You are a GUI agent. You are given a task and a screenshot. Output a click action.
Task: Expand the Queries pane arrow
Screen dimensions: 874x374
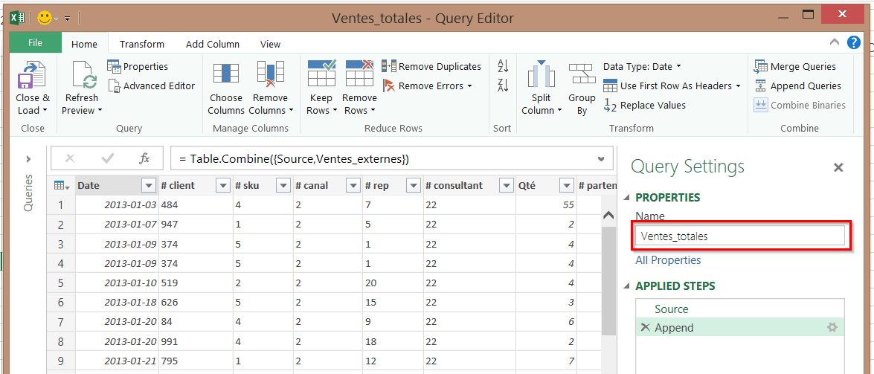(x=28, y=158)
